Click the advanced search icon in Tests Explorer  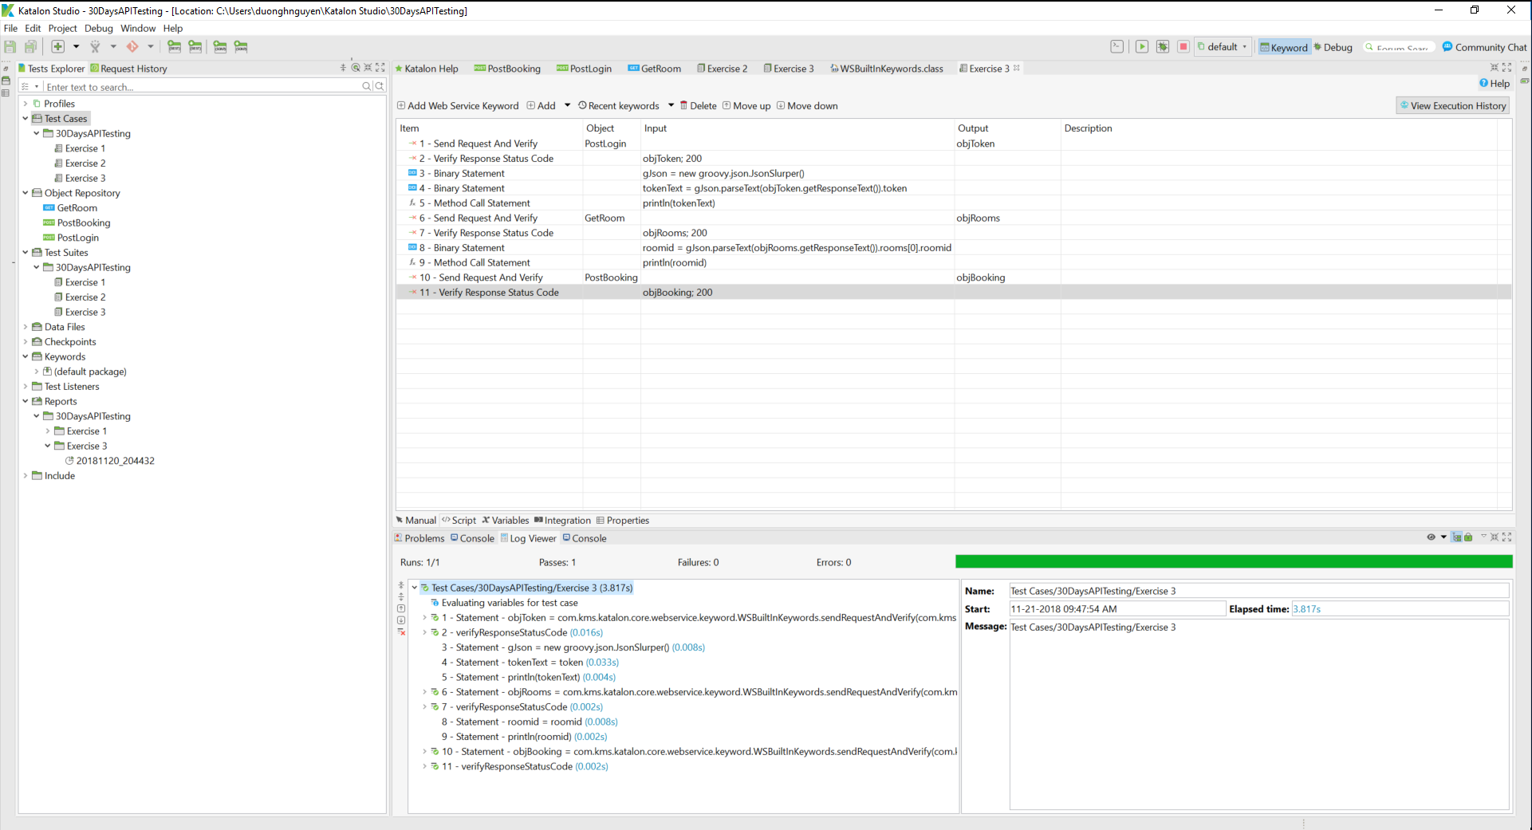[x=380, y=86]
